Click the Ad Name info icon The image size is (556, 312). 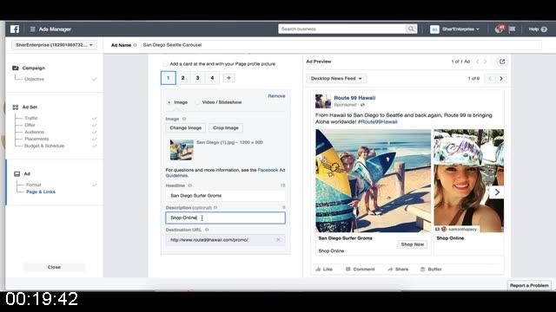click(136, 45)
